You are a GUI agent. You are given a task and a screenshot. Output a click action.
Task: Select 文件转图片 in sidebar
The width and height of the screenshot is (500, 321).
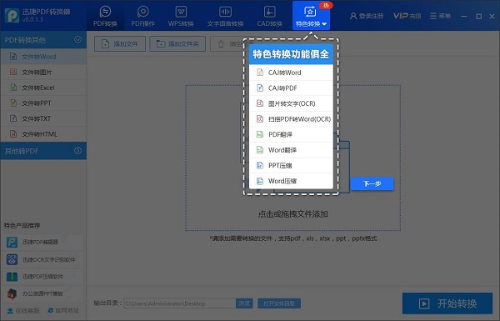coord(43,72)
